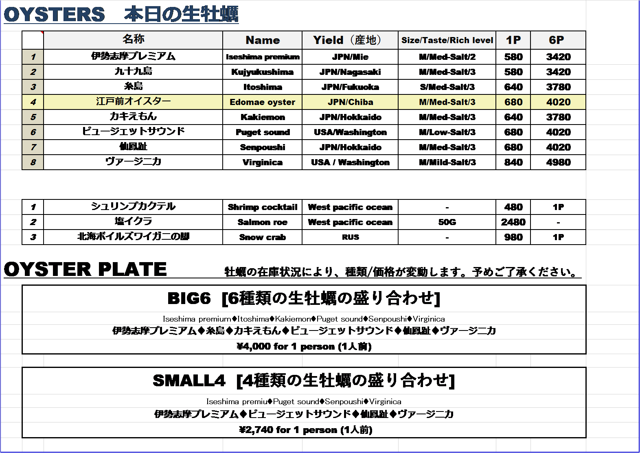Select the Size/Taste/Rich level header

coord(447,40)
